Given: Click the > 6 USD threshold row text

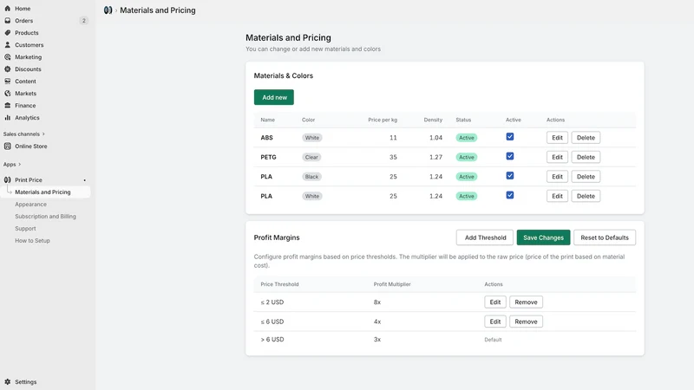Looking at the screenshot, I should [272, 339].
